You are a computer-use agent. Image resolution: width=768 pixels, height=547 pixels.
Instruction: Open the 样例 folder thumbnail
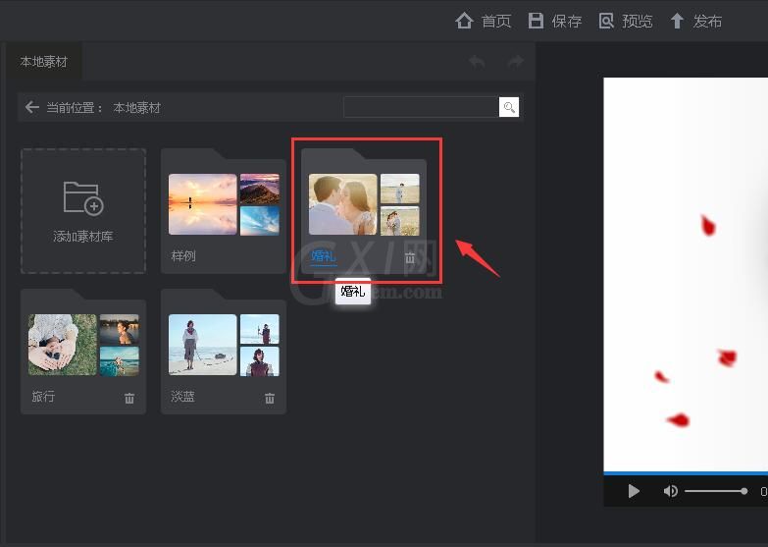[224, 204]
